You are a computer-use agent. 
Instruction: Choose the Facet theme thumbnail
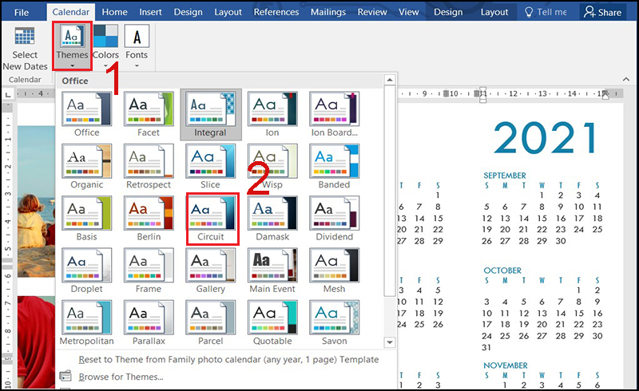point(149,115)
